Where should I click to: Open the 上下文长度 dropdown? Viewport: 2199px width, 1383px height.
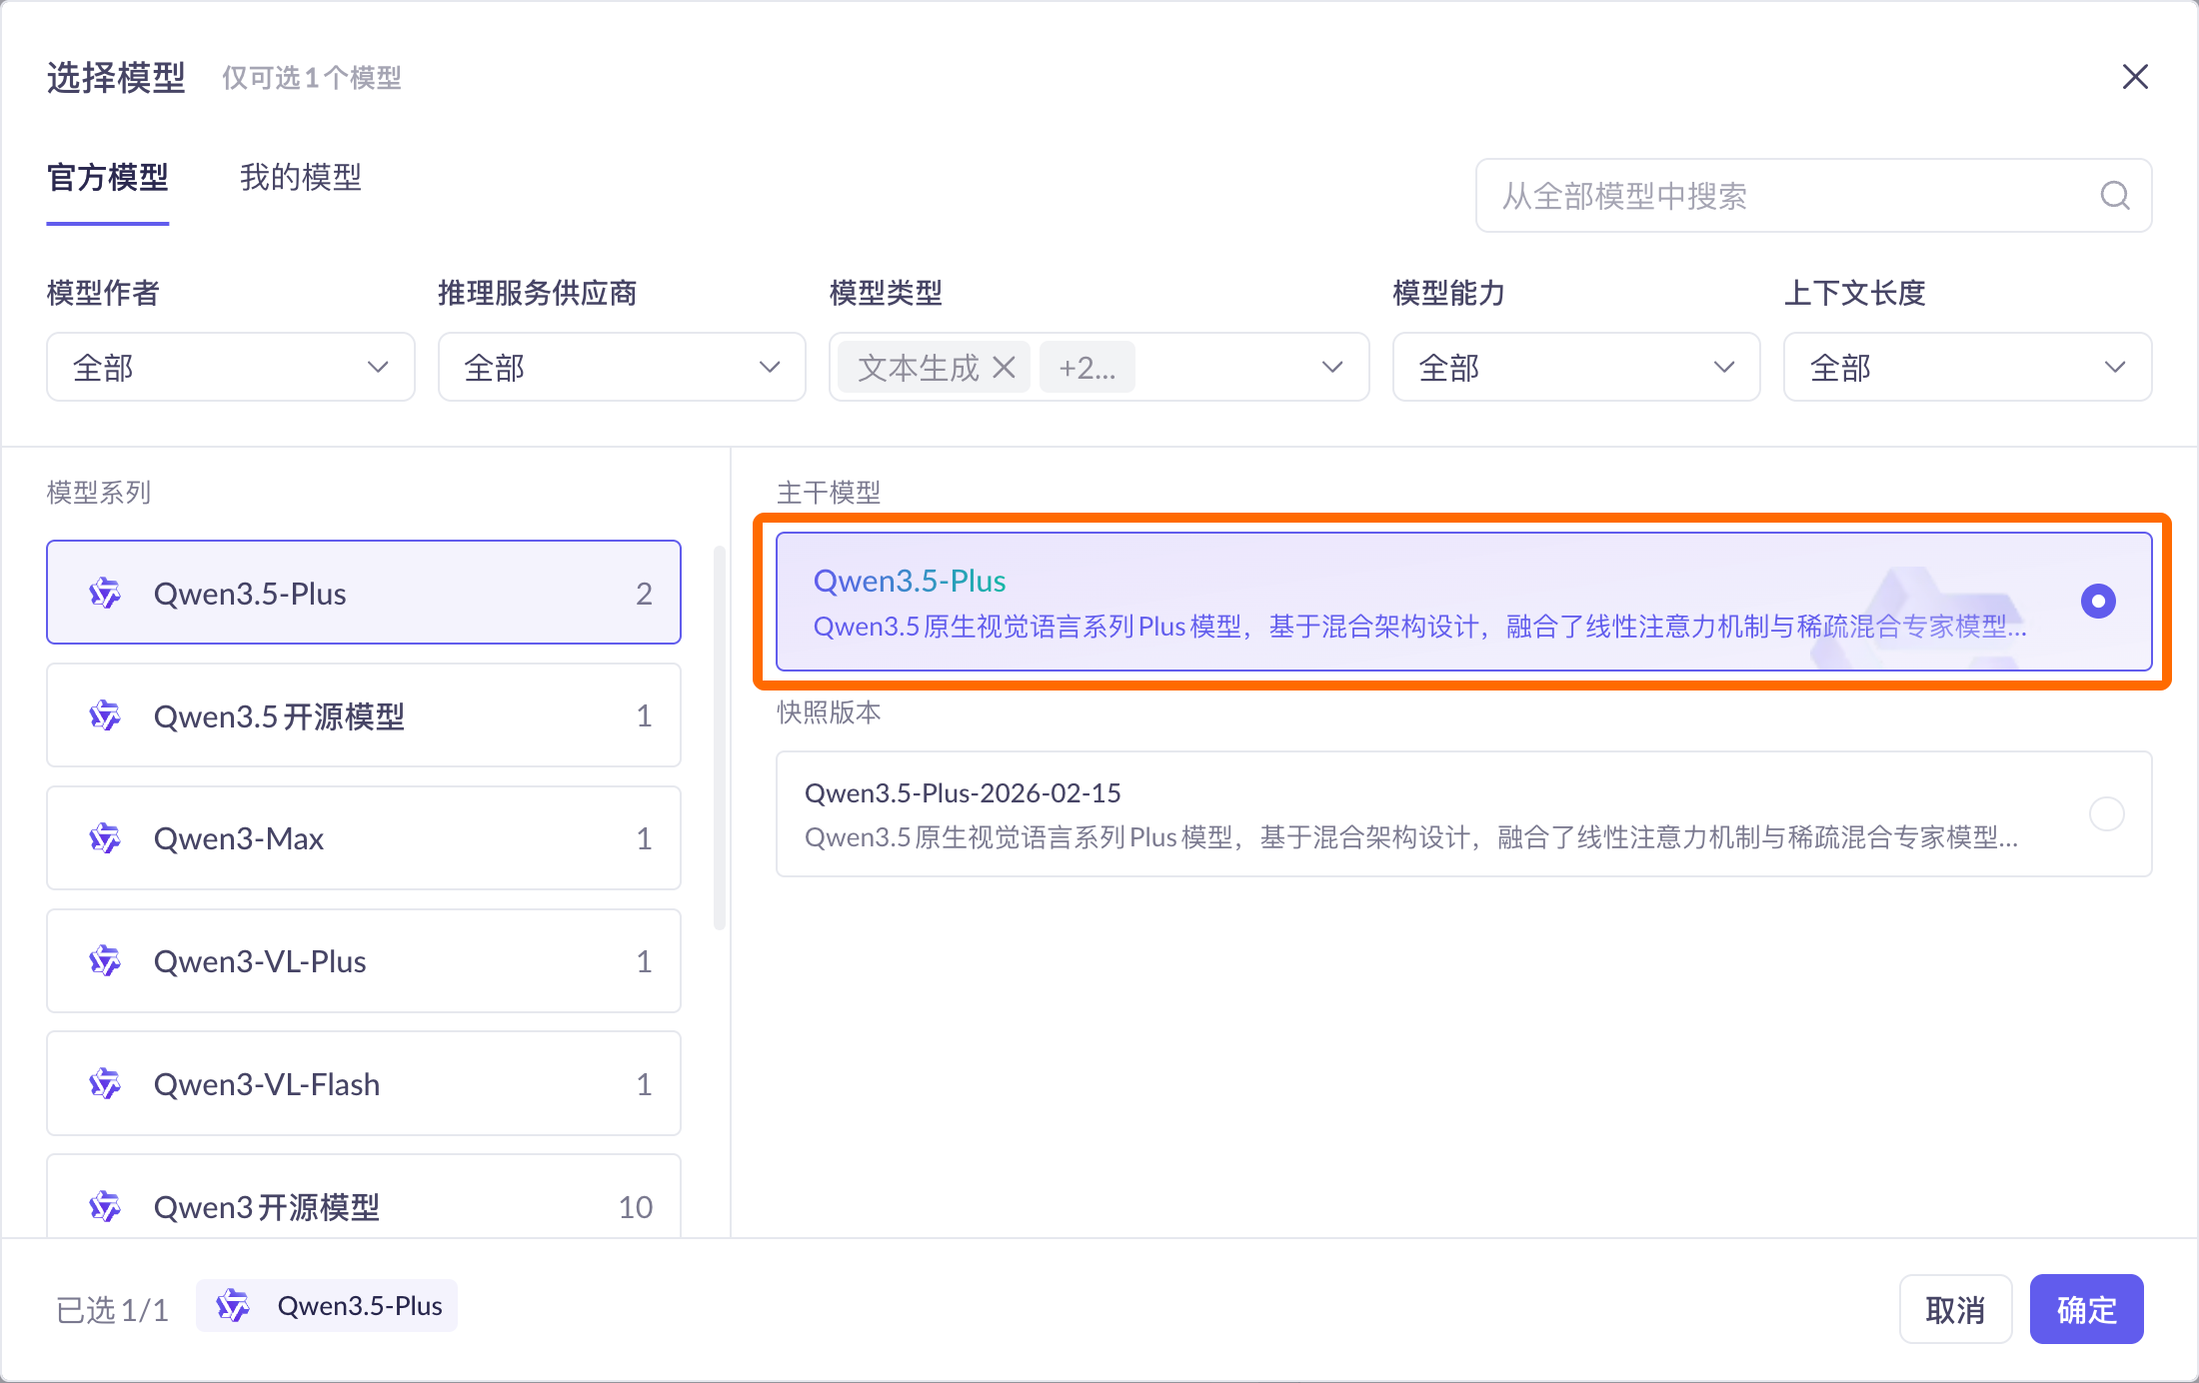click(1967, 367)
